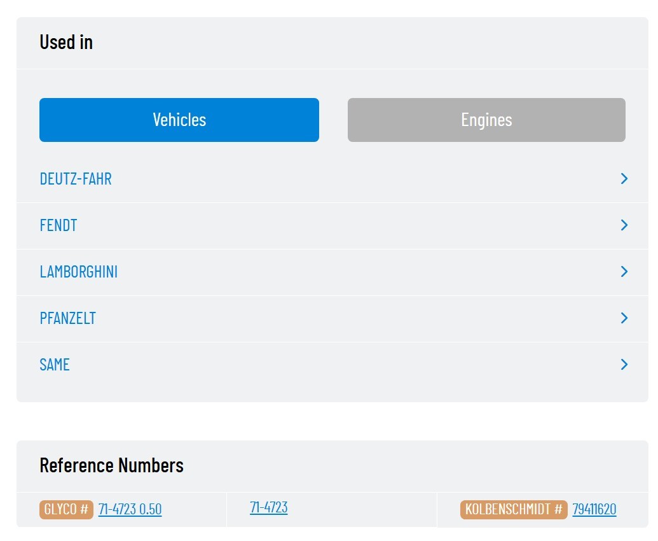This screenshot has height=541, width=658.
Task: Expand the PFANZELT row chevron
Action: [x=624, y=318]
